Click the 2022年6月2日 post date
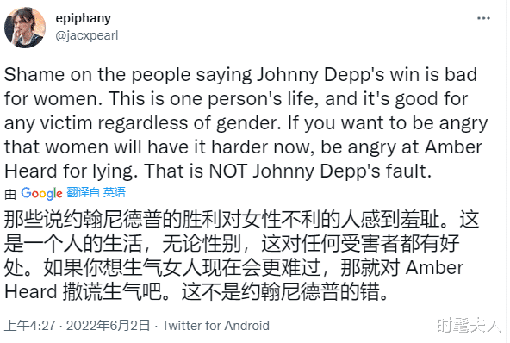 pos(109,326)
